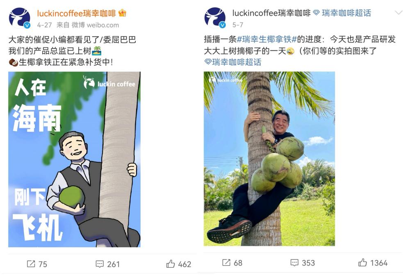
Task: Click repost icon with 75 shares
Action: pyautogui.click(x=31, y=264)
